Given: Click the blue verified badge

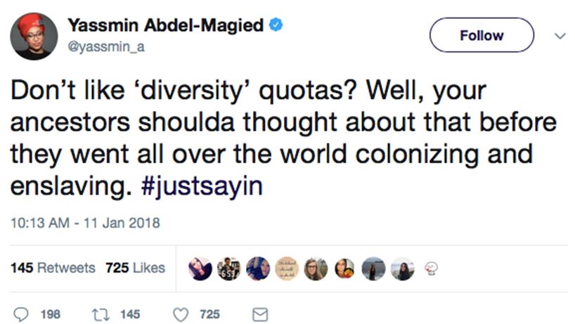Looking at the screenshot, I should pyautogui.click(x=278, y=26).
